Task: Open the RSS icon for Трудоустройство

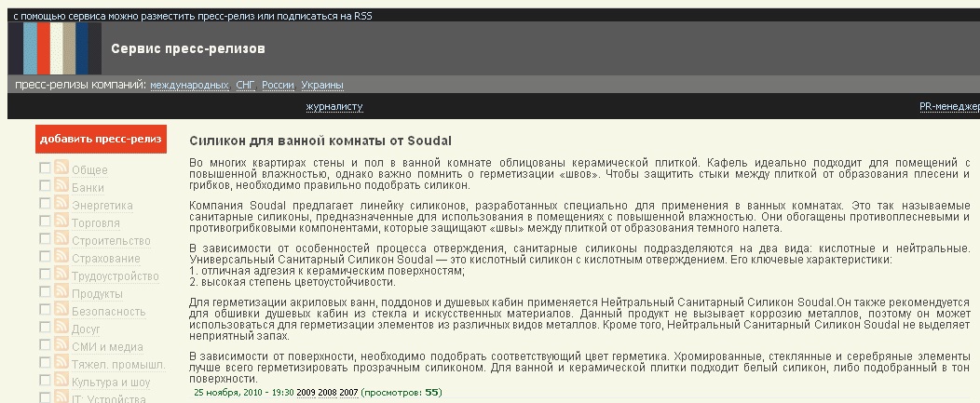Action: [61, 273]
